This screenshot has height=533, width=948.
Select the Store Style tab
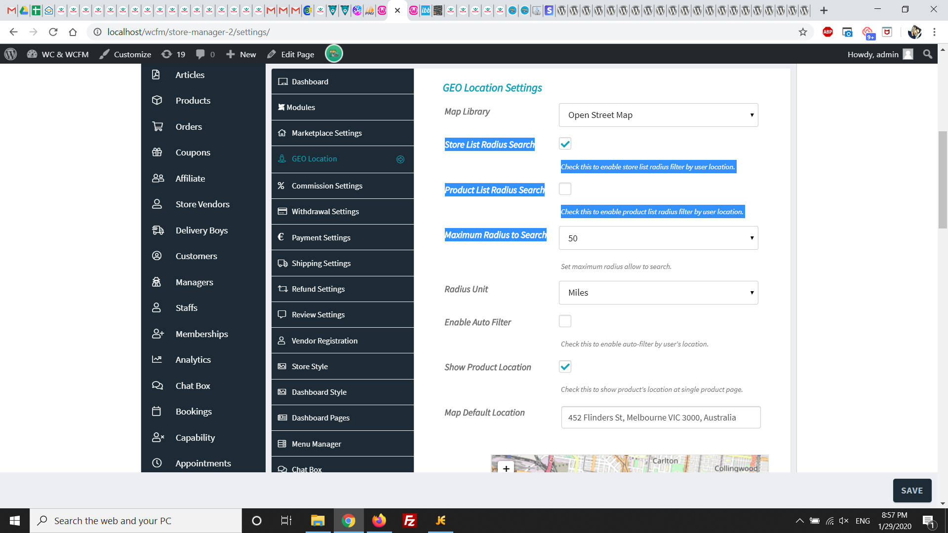343,366
